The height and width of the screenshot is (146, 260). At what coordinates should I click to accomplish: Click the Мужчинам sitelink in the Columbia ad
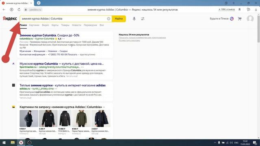25,51
